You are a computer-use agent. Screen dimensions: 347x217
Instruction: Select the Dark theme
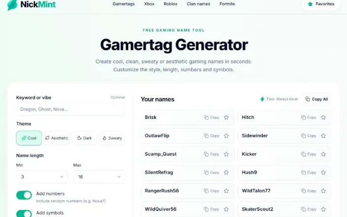tap(84, 138)
